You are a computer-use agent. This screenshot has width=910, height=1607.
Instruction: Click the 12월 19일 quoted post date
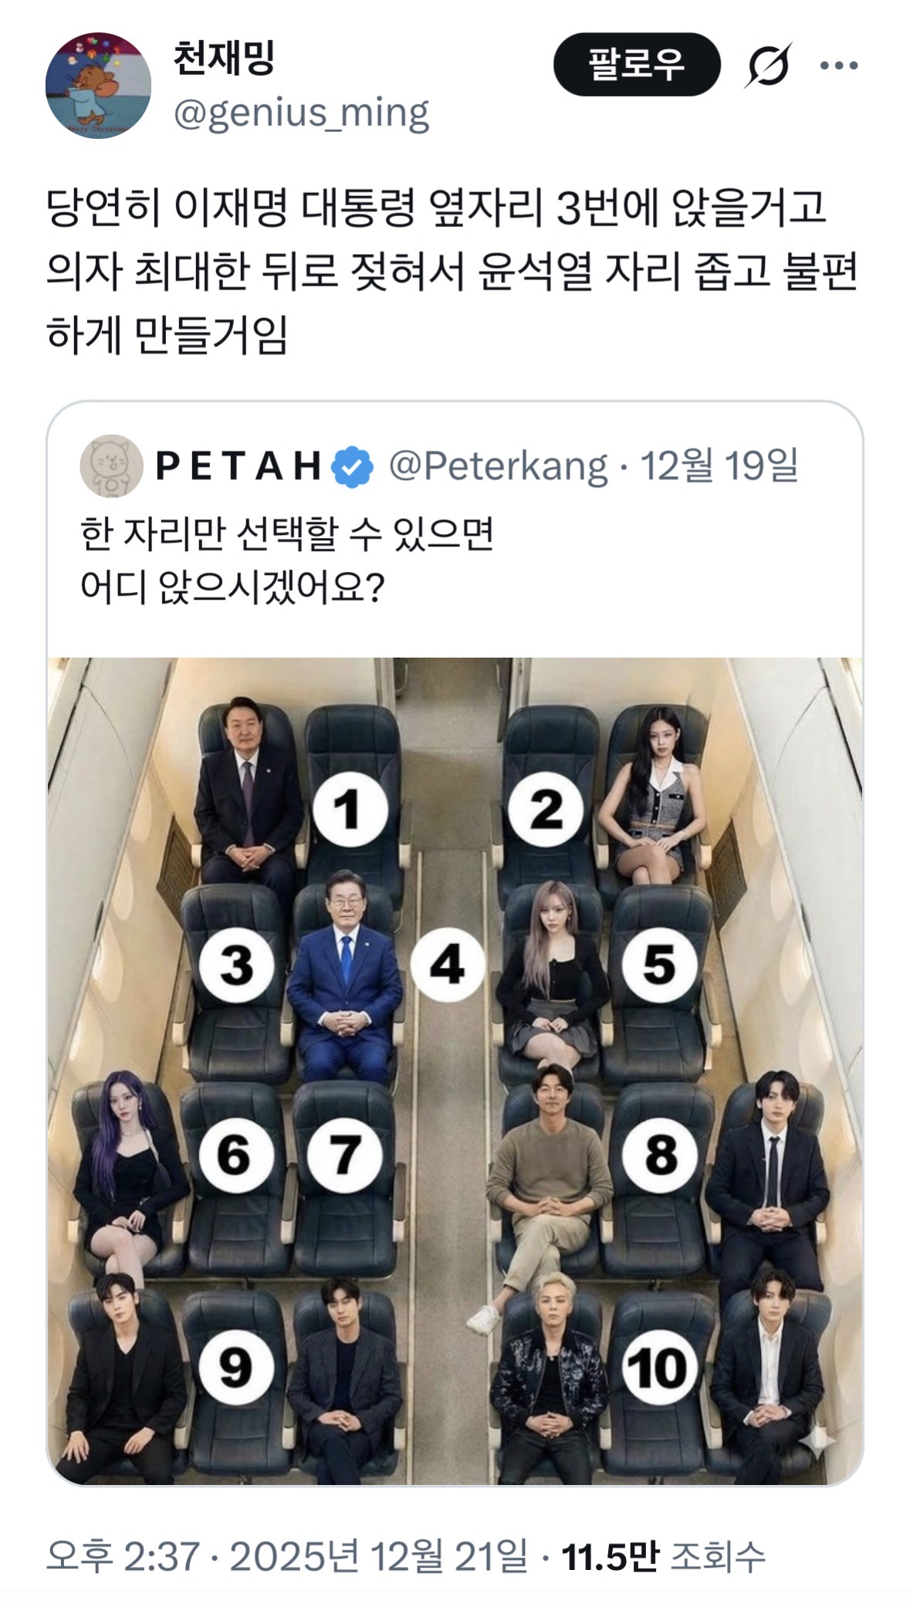pos(719,465)
